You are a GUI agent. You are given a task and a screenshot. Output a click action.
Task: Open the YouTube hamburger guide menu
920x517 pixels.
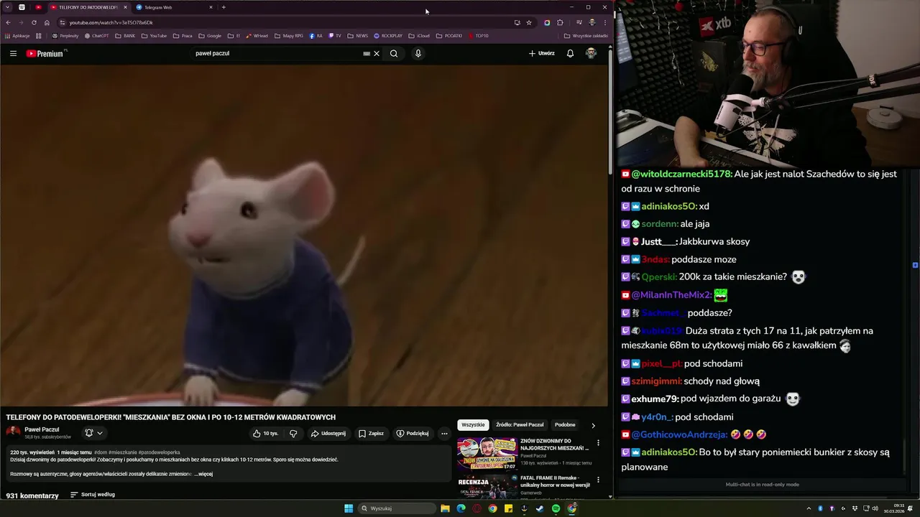pyautogui.click(x=13, y=53)
